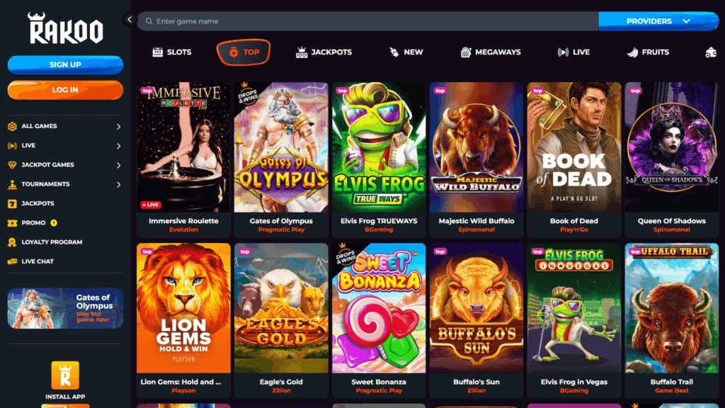Click the Log In button

click(65, 90)
